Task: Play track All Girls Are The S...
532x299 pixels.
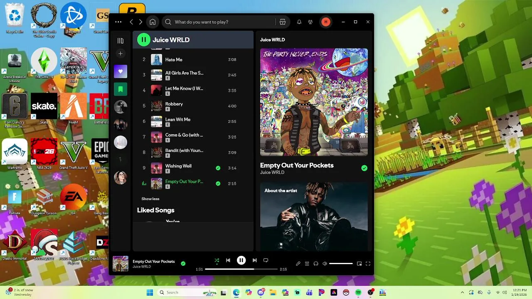Action: pos(185,73)
